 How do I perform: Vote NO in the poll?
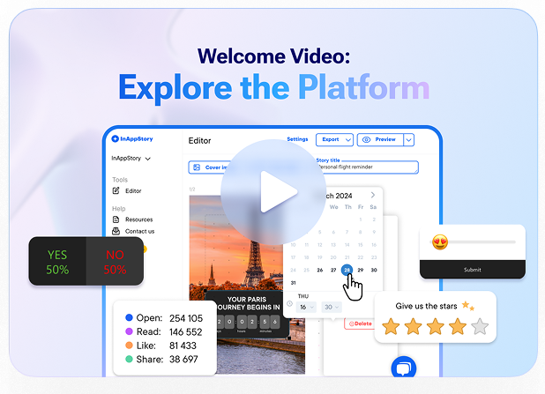coord(115,261)
